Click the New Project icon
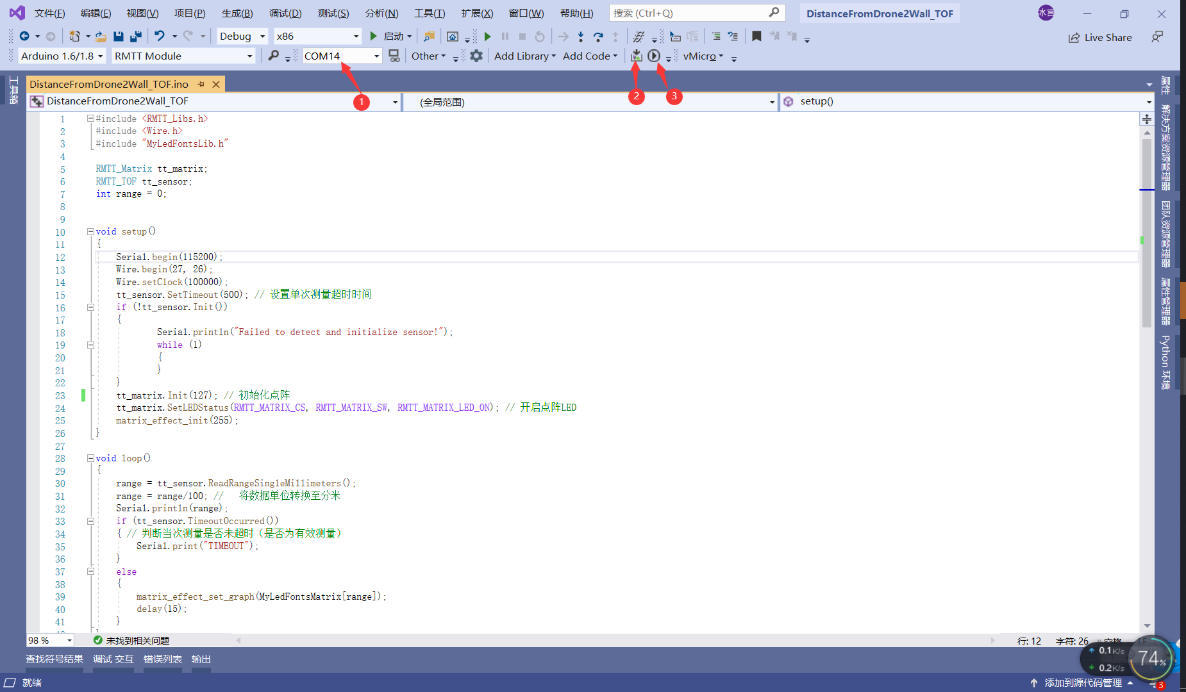Screen dimensions: 1186x692 (75, 37)
